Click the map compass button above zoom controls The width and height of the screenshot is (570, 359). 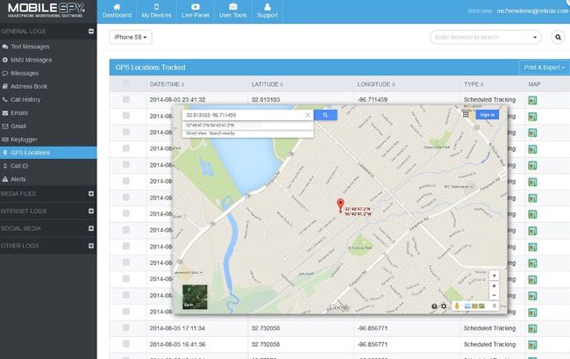pyautogui.click(x=494, y=276)
